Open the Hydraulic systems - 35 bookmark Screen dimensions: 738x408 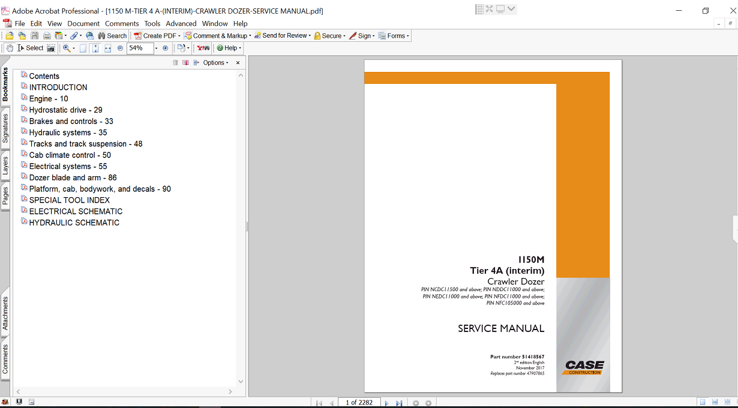tap(68, 132)
